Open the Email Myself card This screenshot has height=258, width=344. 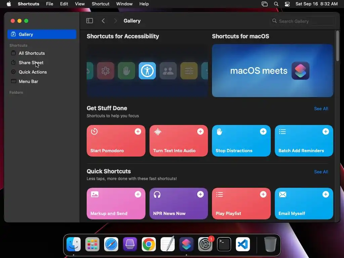pyautogui.click(x=304, y=204)
